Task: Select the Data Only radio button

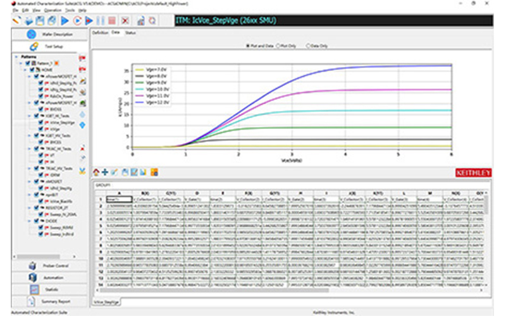Action: pos(308,46)
